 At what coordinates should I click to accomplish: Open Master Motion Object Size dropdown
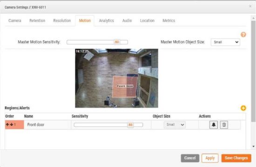click(x=225, y=42)
